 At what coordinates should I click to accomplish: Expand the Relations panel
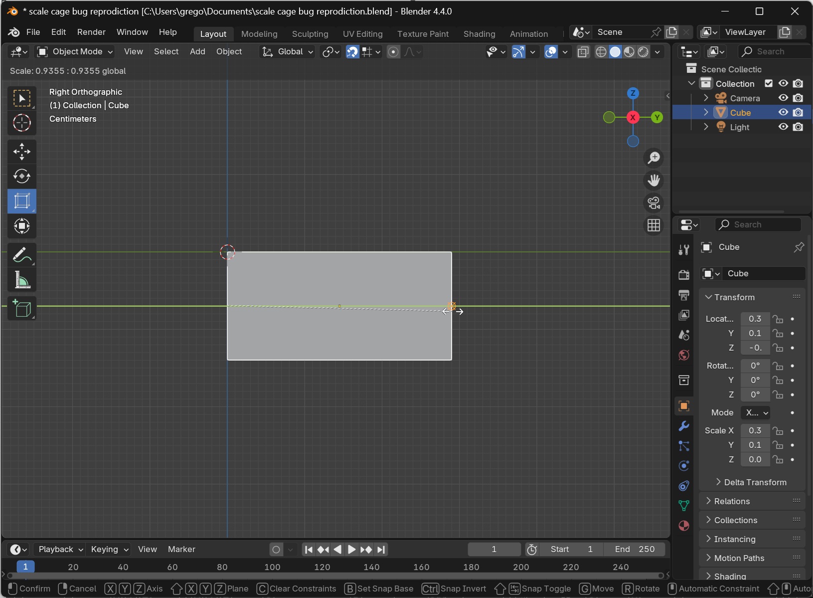coord(752,501)
